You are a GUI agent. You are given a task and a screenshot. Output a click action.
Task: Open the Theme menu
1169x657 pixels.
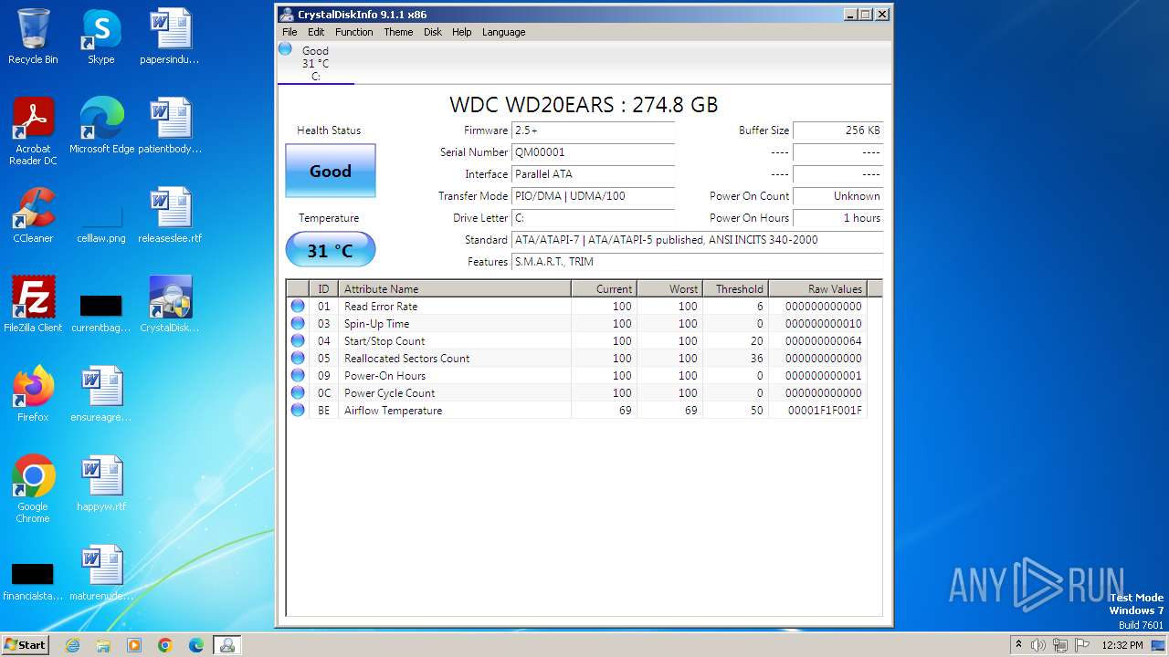click(398, 32)
